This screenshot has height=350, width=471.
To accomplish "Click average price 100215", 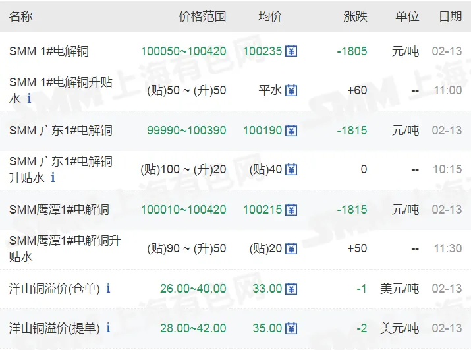I will [x=263, y=210].
